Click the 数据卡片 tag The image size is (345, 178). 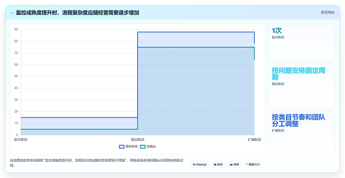pos(253,164)
